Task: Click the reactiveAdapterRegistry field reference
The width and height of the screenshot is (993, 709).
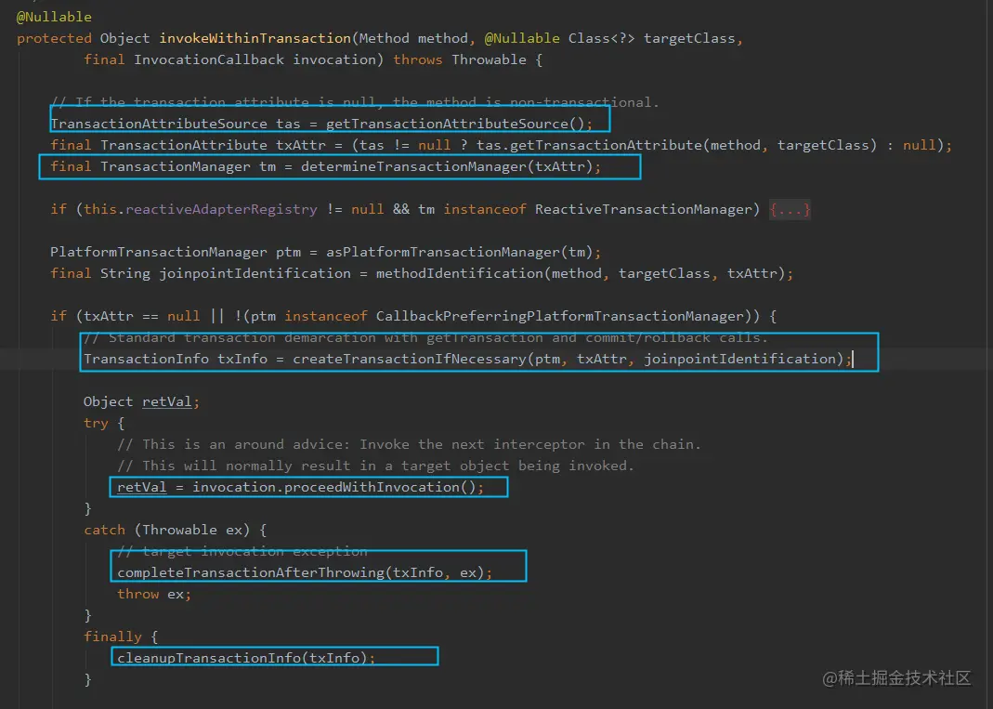Action: point(221,209)
